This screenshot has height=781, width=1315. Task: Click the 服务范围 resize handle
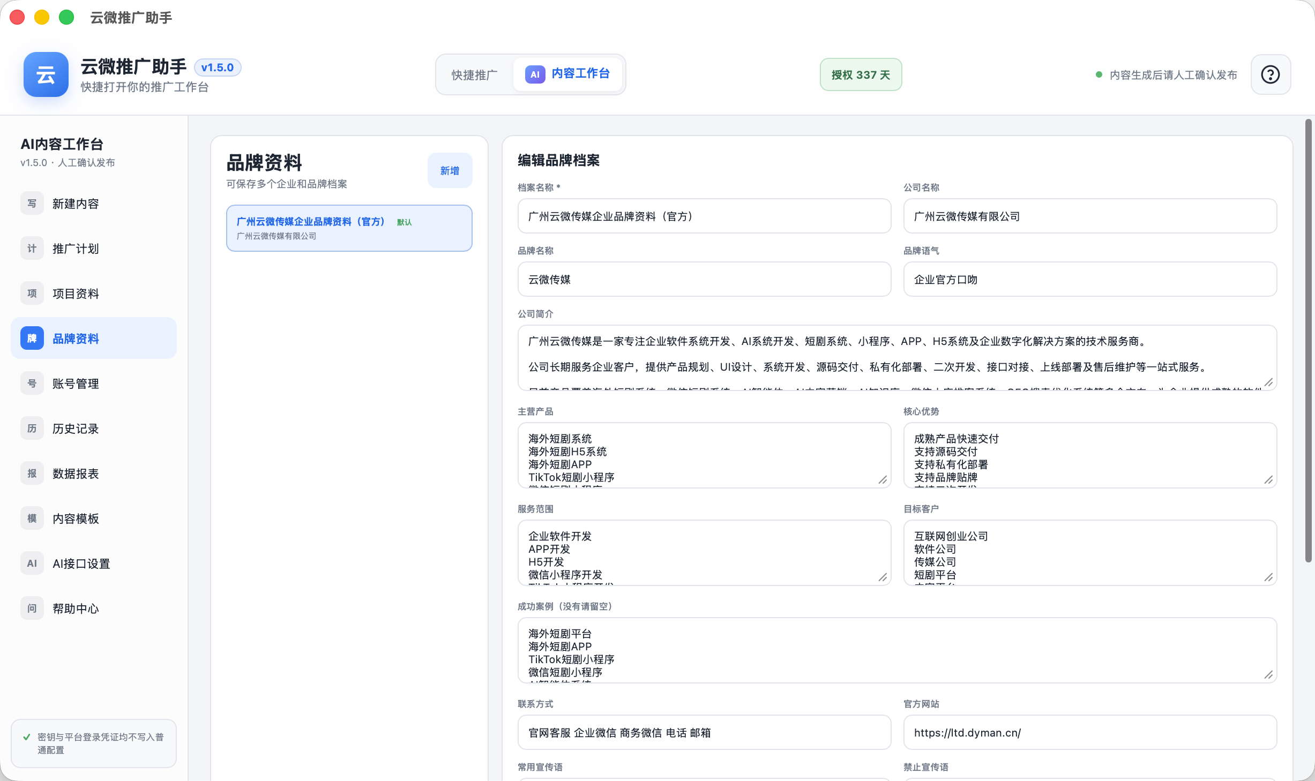[x=883, y=577]
